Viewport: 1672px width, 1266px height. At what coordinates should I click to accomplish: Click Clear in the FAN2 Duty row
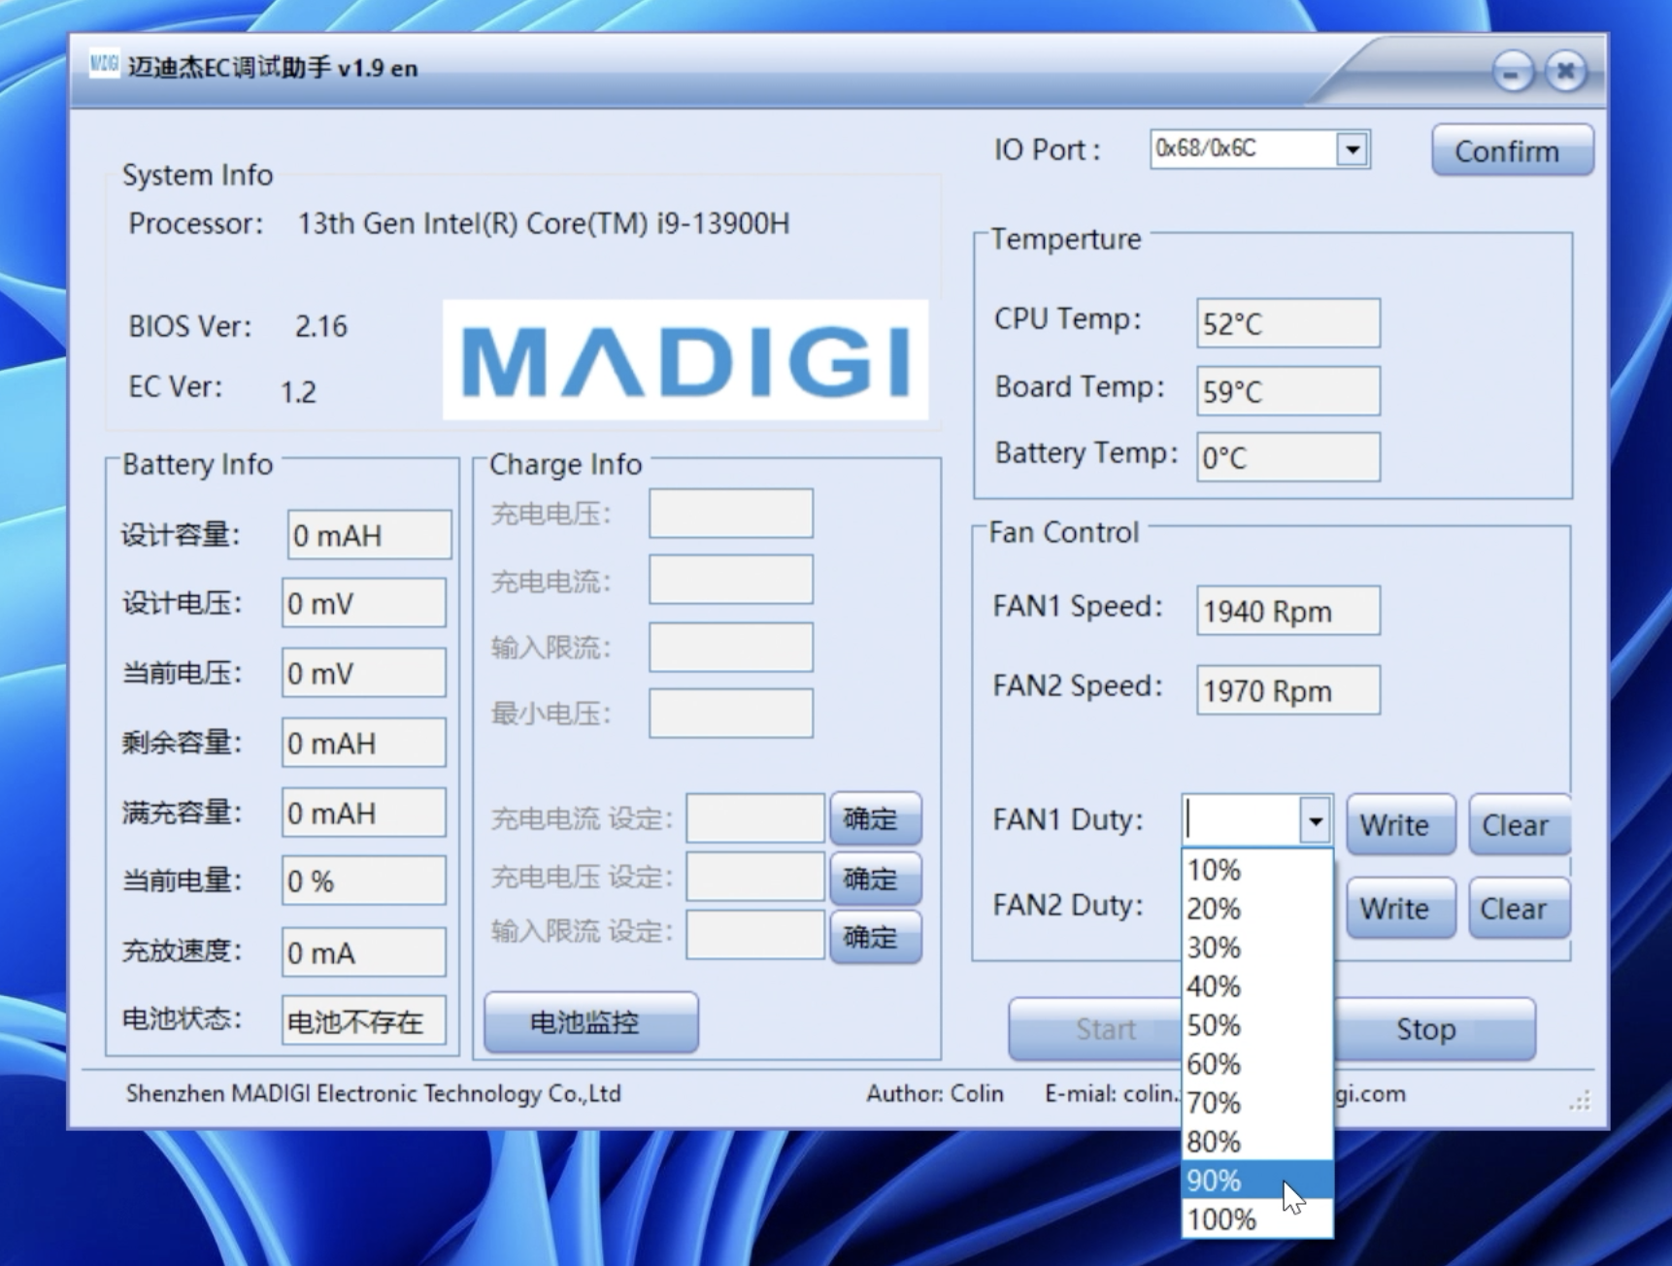point(1519,908)
